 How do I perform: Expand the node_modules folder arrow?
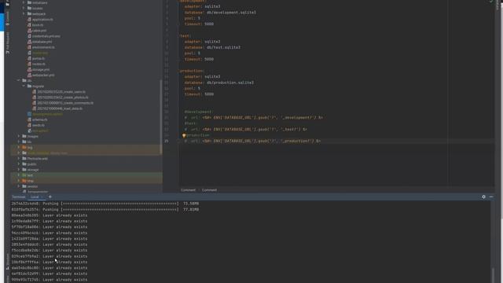(19, 153)
